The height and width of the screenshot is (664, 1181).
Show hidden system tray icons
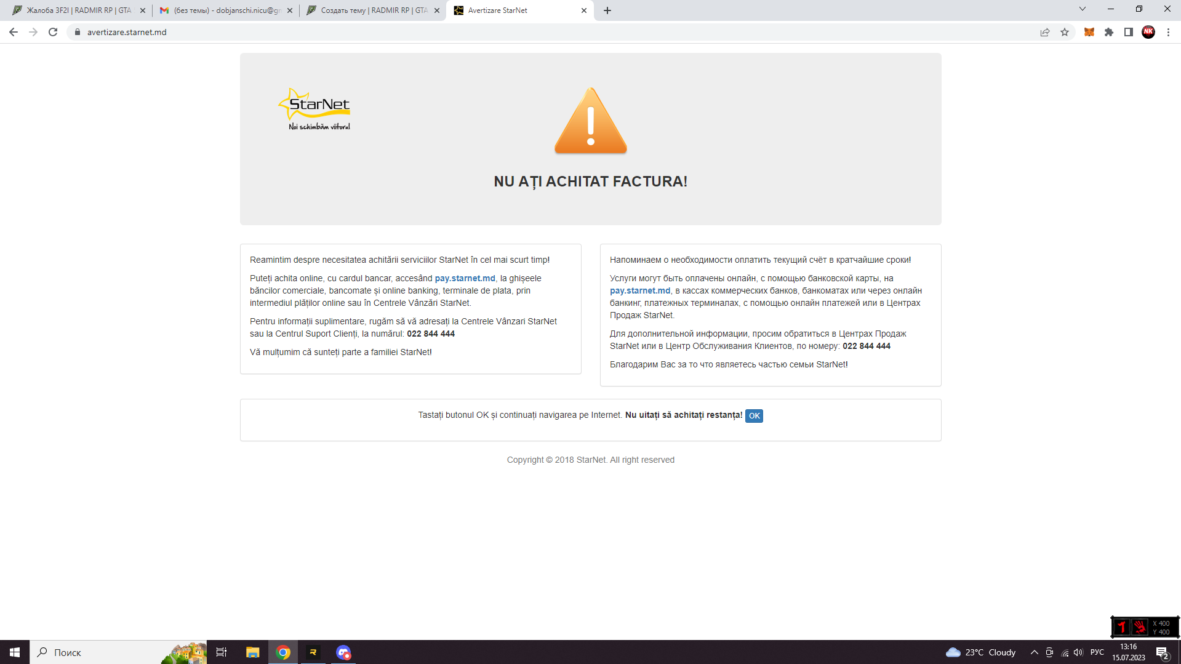pyautogui.click(x=1035, y=652)
